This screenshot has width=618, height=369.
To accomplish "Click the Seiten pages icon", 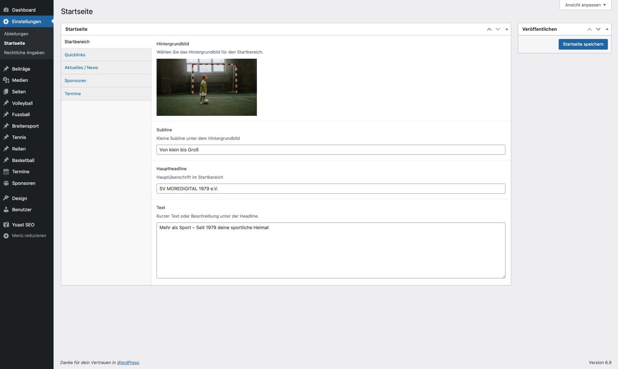I will [6, 92].
